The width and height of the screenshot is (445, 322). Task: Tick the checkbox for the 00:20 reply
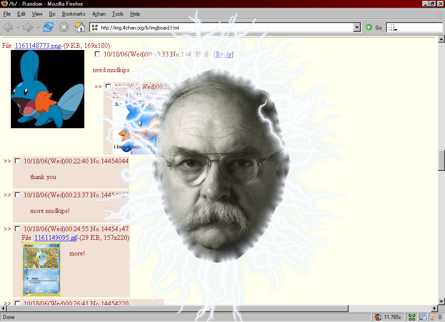click(x=108, y=86)
